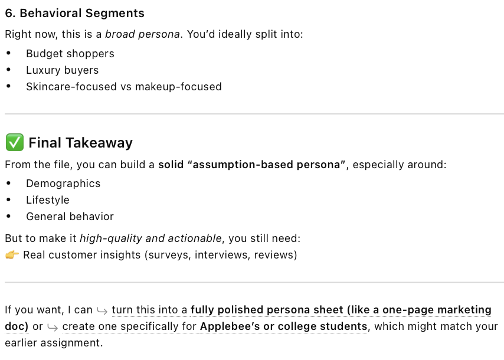Click "Skincare-focused vs makeup-focused" bullet text
504x360 pixels.
pos(124,87)
